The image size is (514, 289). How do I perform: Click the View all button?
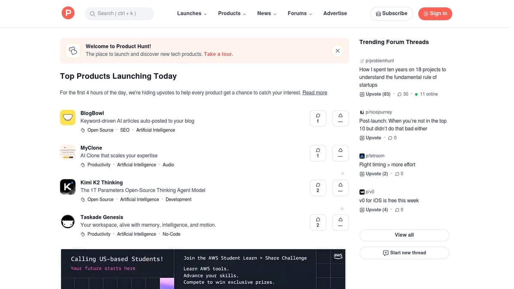coord(404,235)
